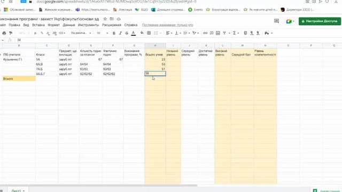Click the move to folder icon
The width and height of the screenshot is (342, 192).
click(x=112, y=19)
